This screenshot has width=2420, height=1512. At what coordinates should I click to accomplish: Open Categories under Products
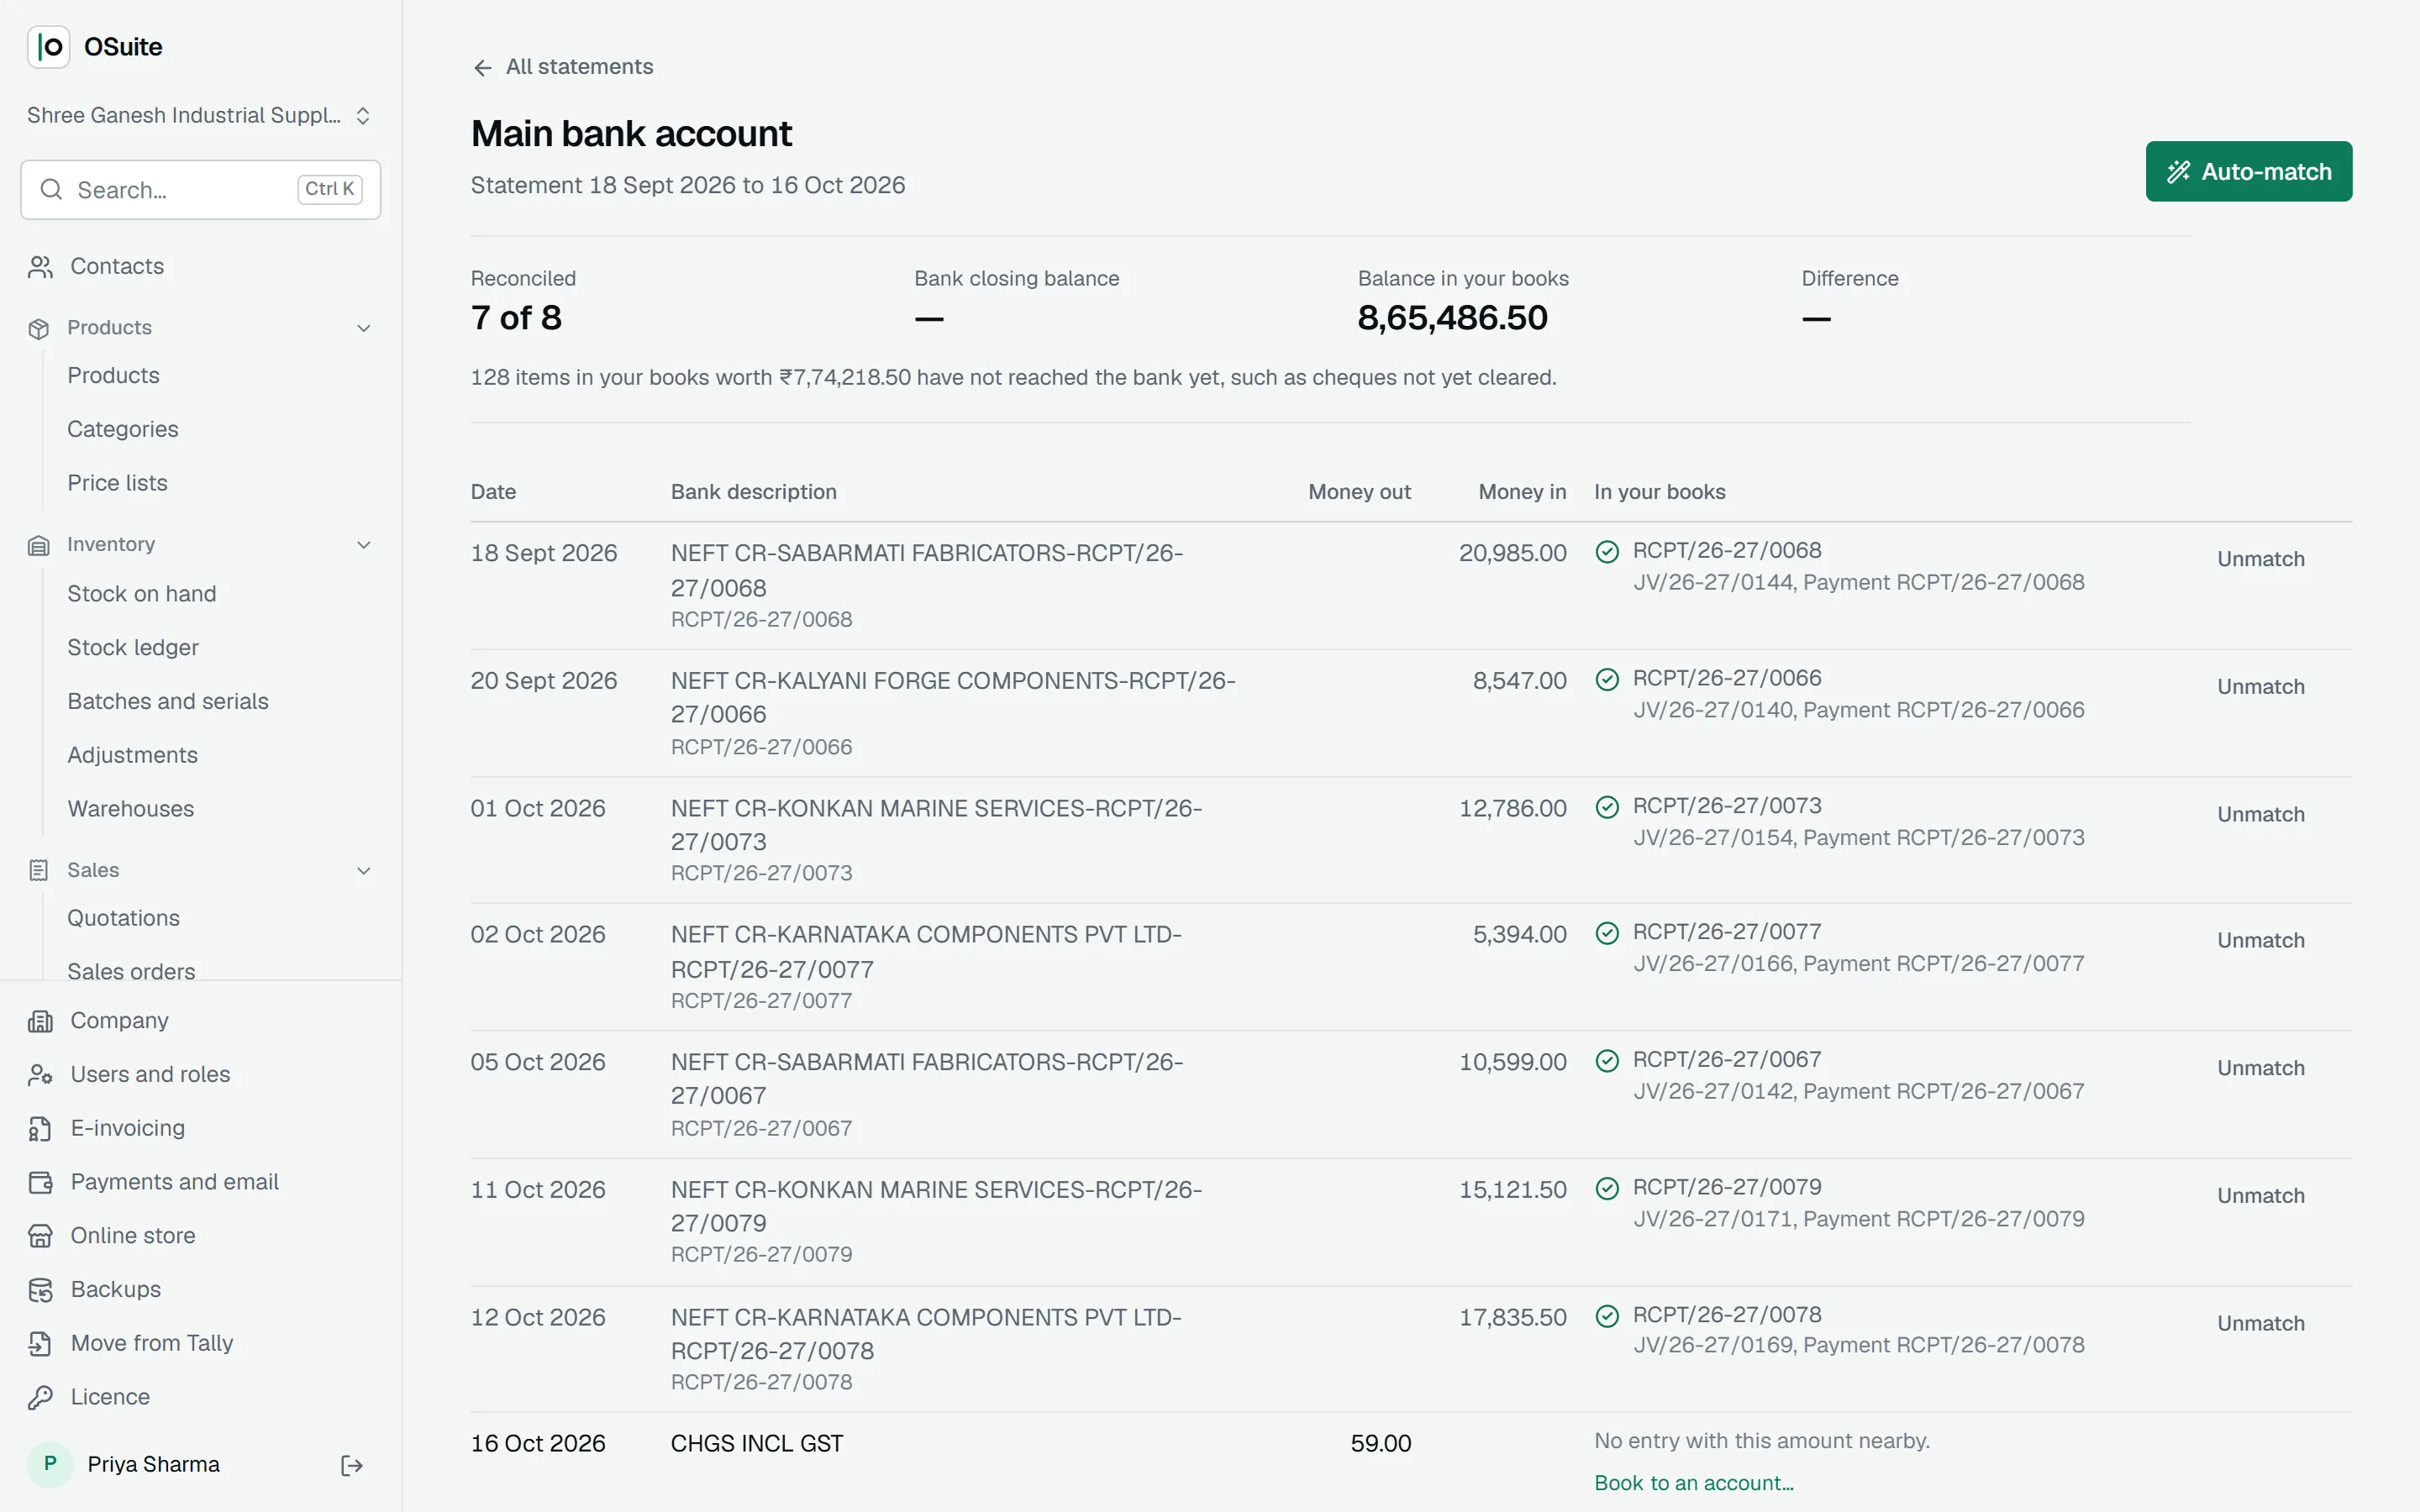tap(123, 430)
